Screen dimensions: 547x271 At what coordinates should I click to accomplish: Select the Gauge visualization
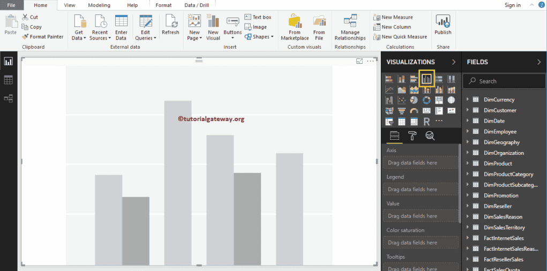(414, 111)
